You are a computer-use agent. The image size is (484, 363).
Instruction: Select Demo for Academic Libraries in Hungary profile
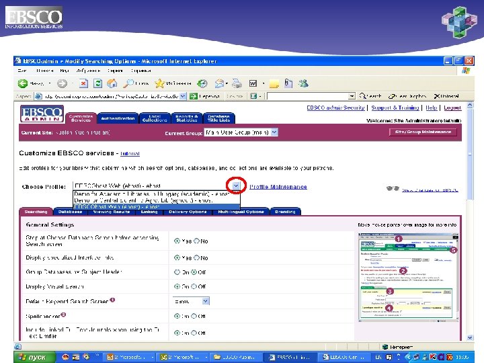pyautogui.click(x=157, y=194)
